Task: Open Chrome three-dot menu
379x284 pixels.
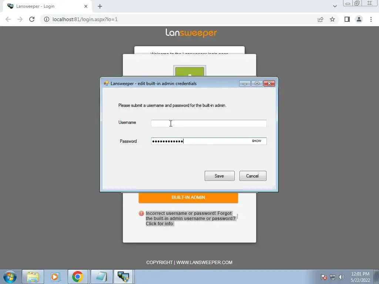Action: [371, 19]
